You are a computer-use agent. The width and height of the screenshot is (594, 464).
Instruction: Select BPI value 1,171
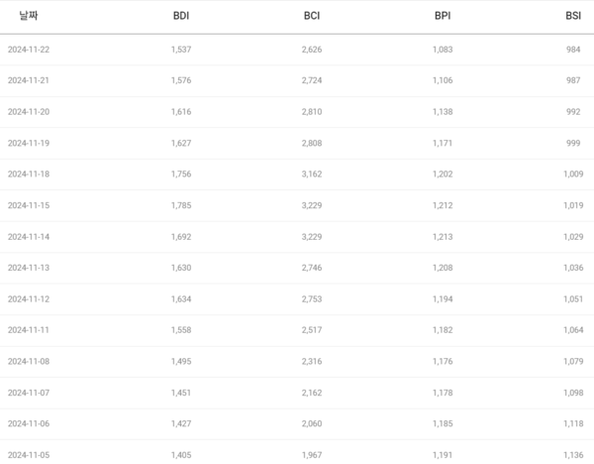tap(443, 143)
